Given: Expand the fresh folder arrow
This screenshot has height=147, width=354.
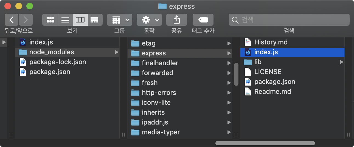Looking at the screenshot, I should tap(229, 83).
